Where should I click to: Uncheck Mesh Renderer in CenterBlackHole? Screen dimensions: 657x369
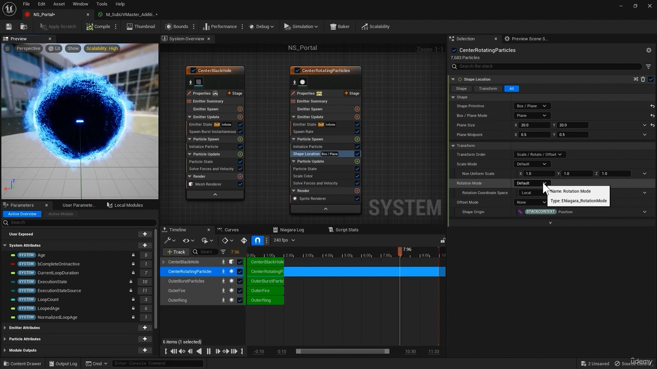(240, 184)
